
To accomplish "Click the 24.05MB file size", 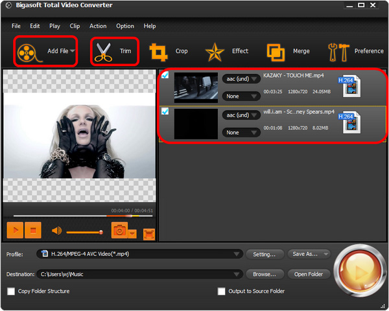I will tap(322, 92).
